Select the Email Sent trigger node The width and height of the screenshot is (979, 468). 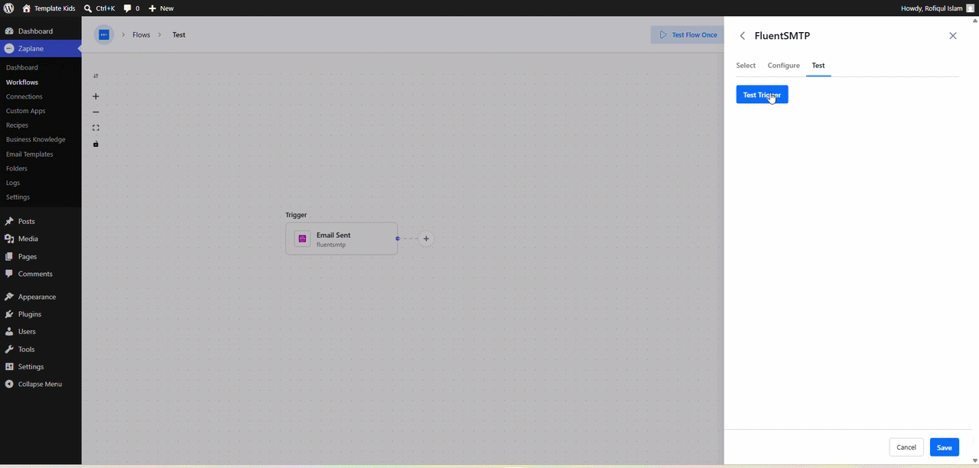341,239
